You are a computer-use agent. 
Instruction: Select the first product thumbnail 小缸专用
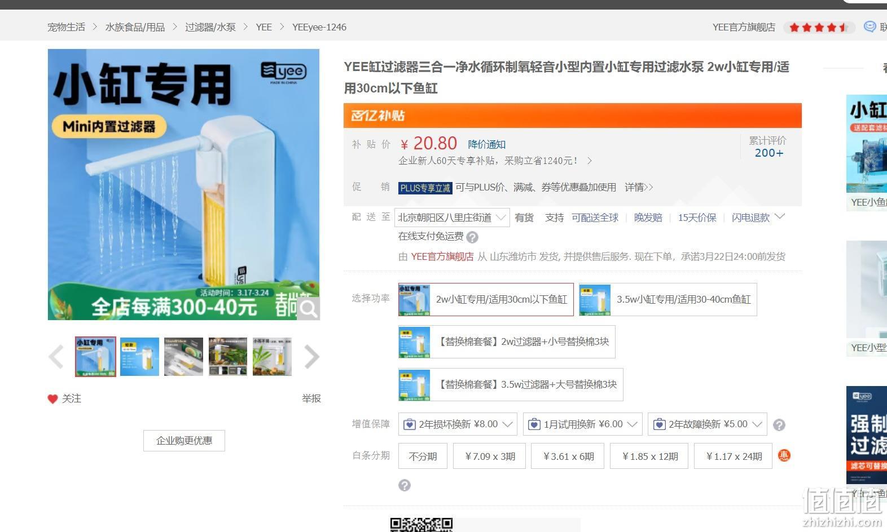click(x=95, y=357)
